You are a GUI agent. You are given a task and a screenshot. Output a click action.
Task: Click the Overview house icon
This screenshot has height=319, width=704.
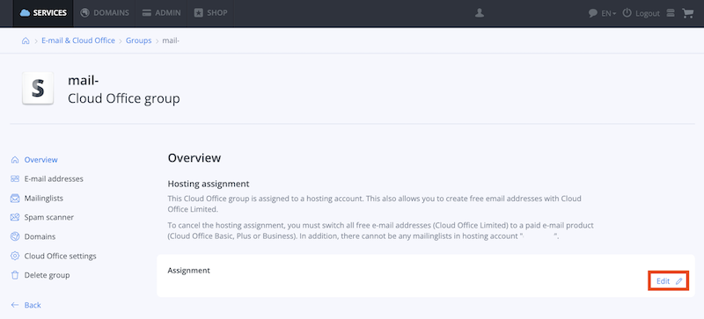(x=15, y=160)
